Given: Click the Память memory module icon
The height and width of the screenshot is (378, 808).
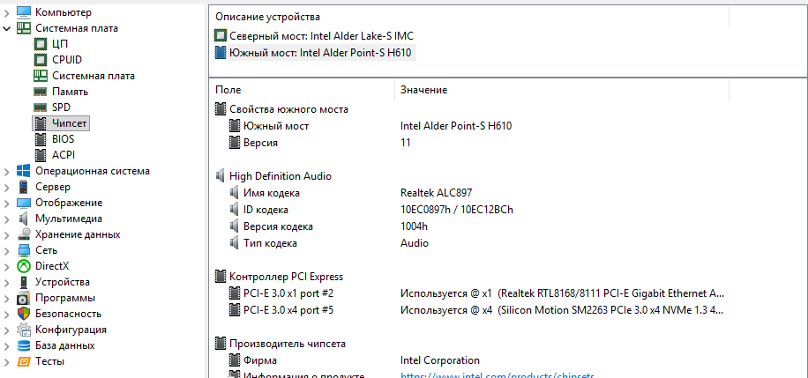Looking at the screenshot, I should 41,92.
